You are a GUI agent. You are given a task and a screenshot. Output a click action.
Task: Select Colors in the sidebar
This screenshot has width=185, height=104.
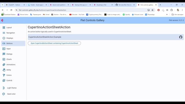pyautogui.click(x=13, y=75)
